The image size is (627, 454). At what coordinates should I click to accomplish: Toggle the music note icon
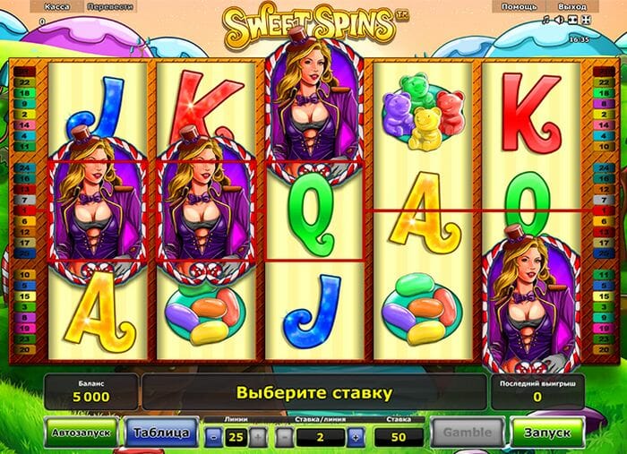point(545,20)
